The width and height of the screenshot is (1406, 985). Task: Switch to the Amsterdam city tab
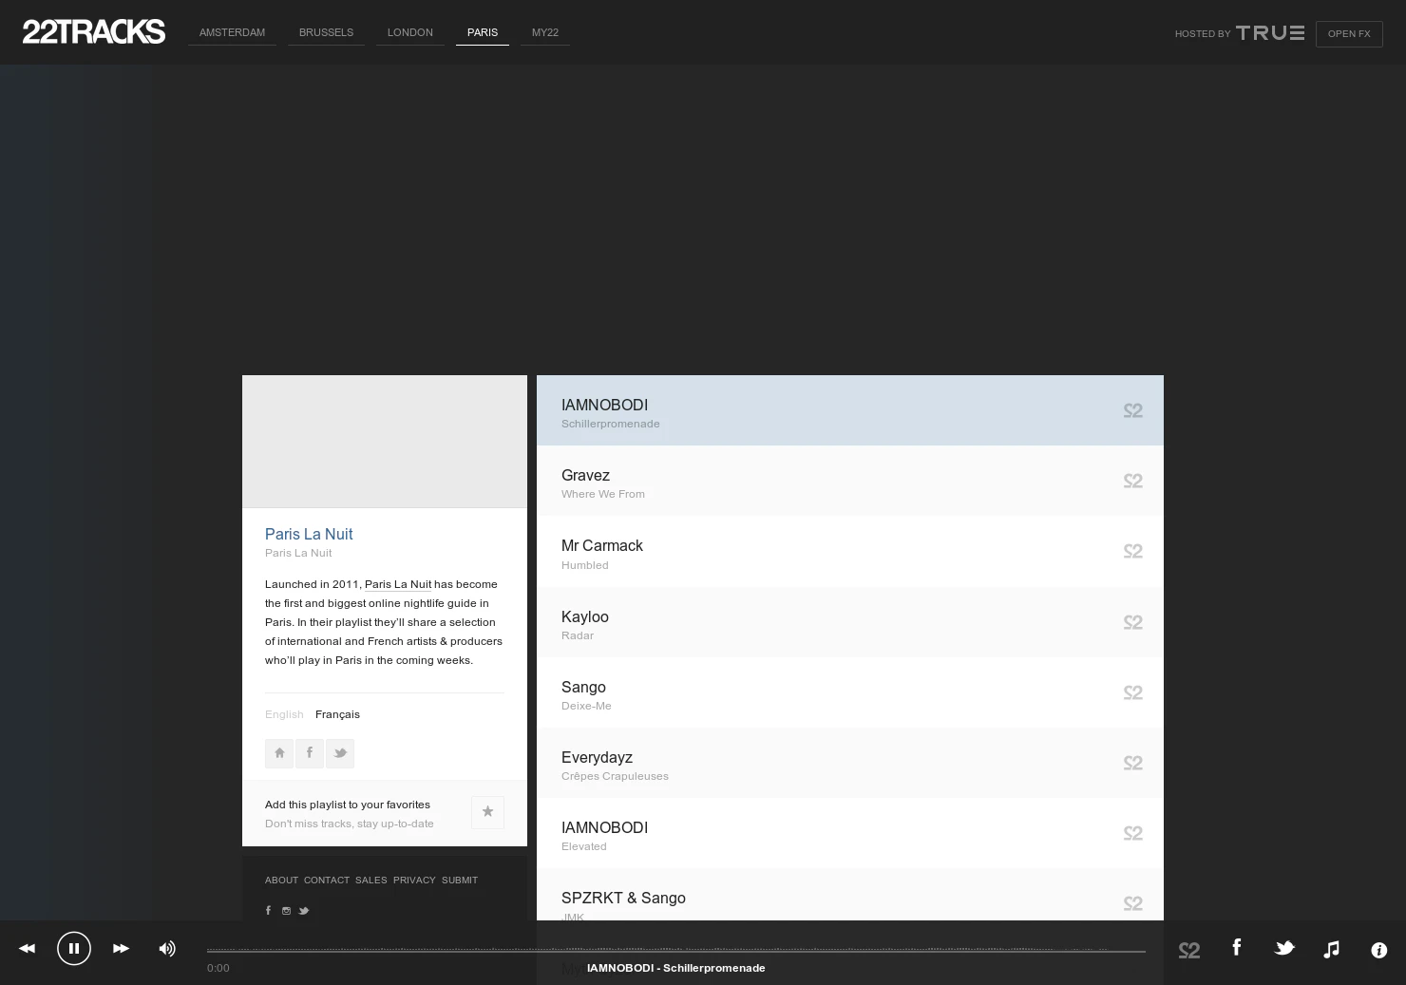tap(232, 32)
